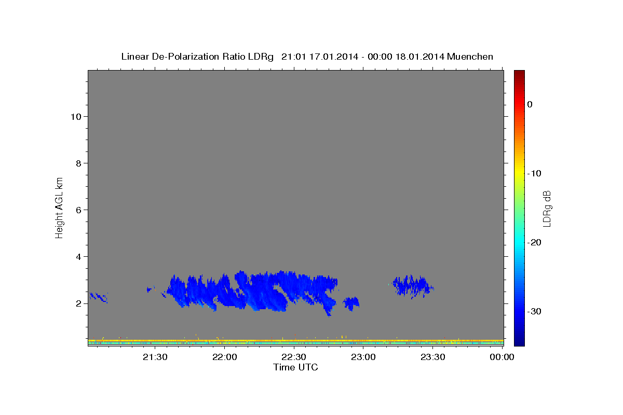Screen dimensions: 623x415
Task: Click the colorbar value label '-20'
Action: coord(534,242)
